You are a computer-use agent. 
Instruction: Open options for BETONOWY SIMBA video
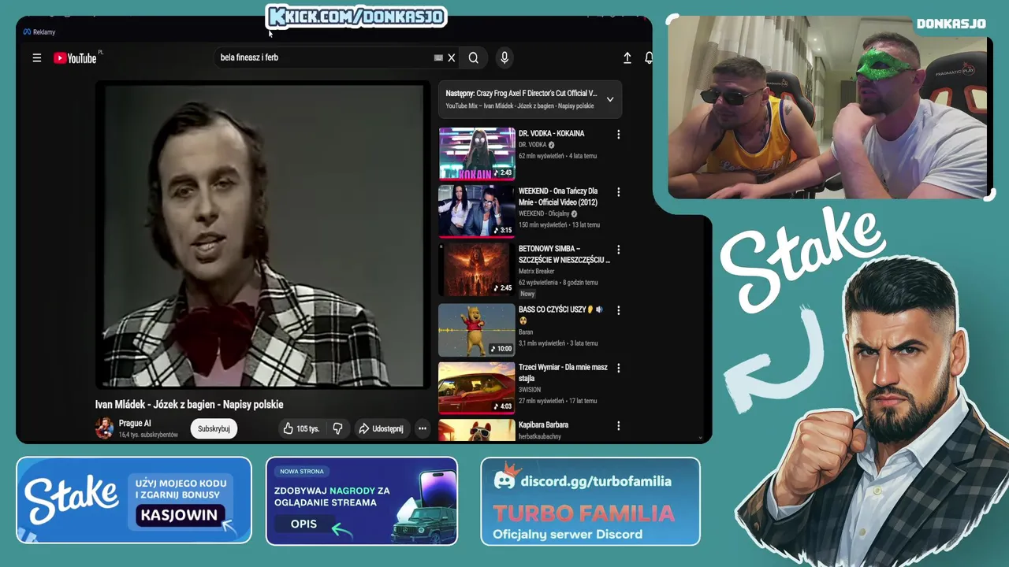pyautogui.click(x=619, y=250)
